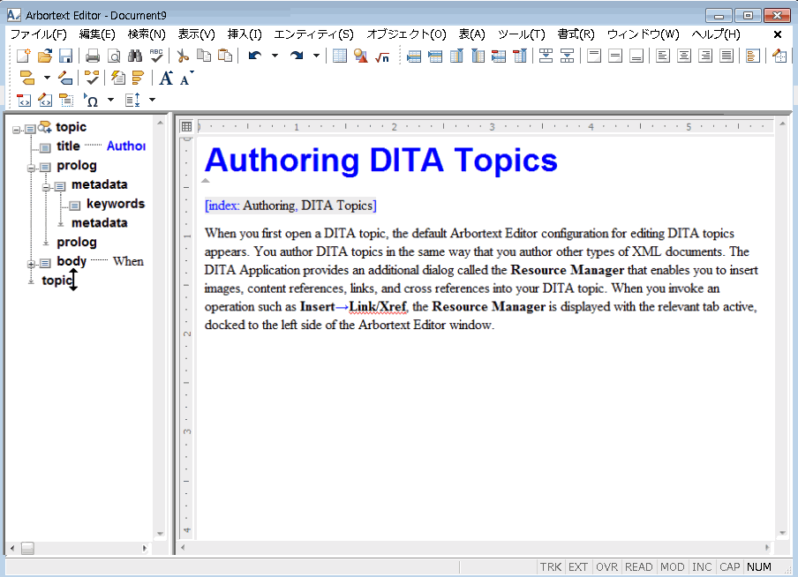798x577 pixels.
Task: Click the change markup pencil tag icon
Action: pos(65,78)
